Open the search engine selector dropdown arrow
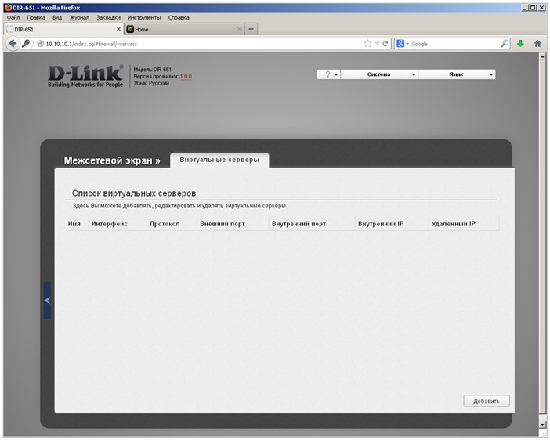This screenshot has width=550, height=440. click(x=407, y=44)
